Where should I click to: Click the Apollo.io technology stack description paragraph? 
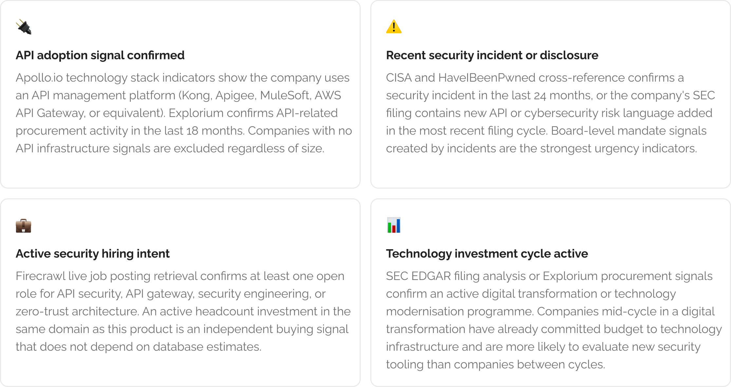pyautogui.click(x=184, y=113)
